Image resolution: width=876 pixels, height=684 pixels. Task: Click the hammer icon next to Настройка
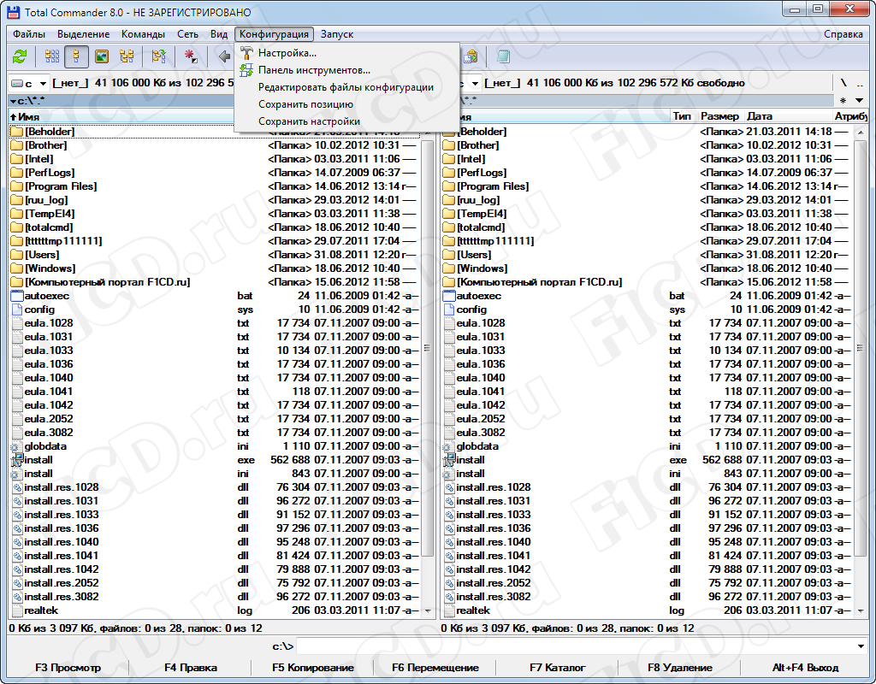tap(246, 53)
